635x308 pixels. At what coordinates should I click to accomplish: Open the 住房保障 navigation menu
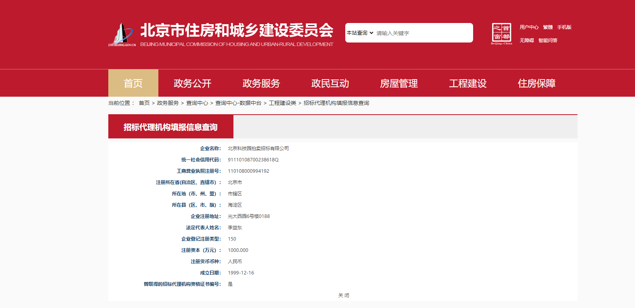(x=536, y=83)
